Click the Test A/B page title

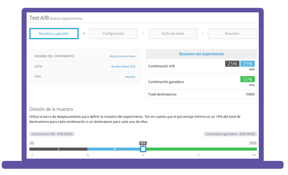39,18
